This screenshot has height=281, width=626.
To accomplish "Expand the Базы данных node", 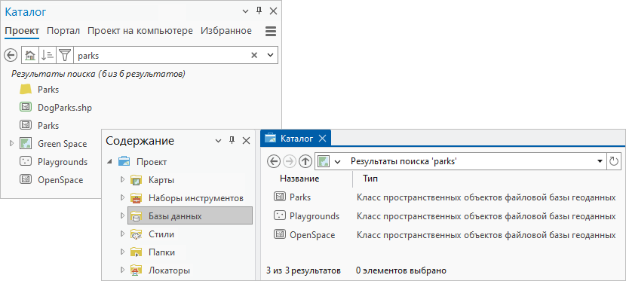I will (123, 215).
